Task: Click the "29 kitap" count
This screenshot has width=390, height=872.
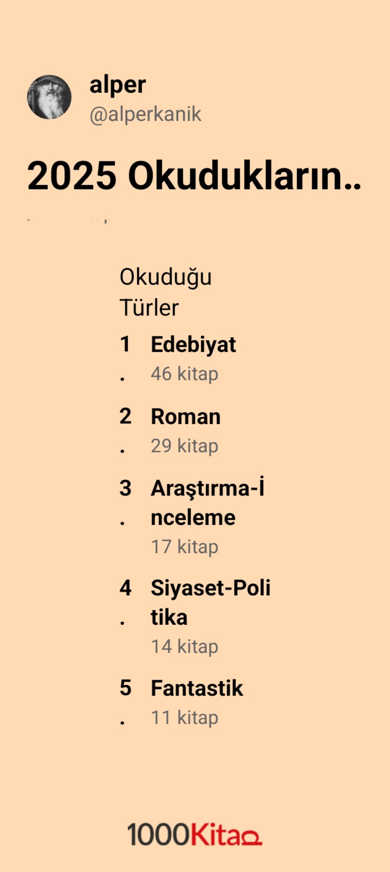Action: click(184, 446)
